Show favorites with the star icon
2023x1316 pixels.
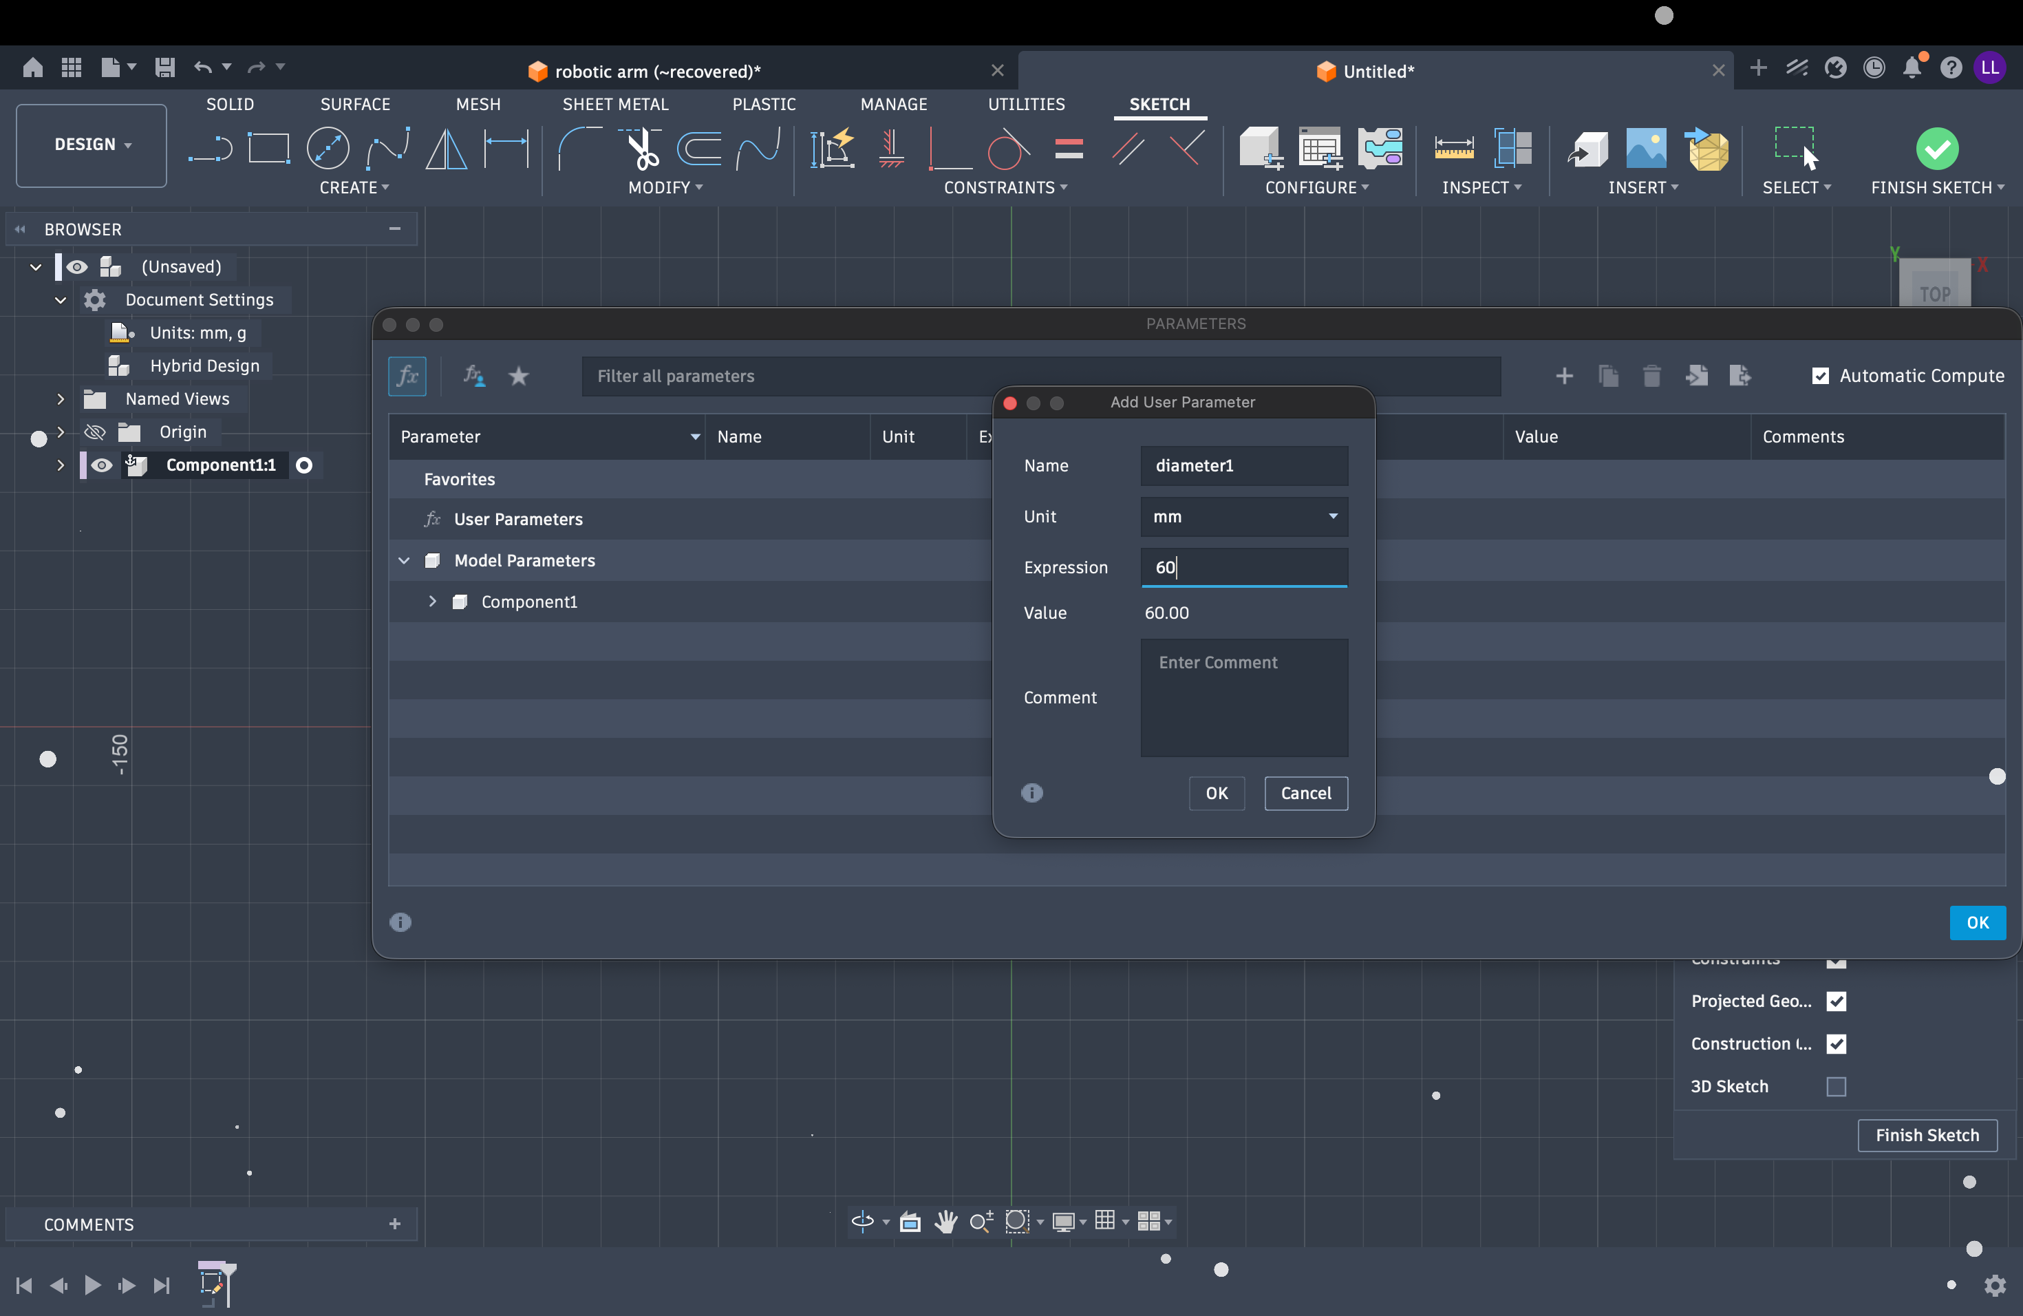click(519, 376)
